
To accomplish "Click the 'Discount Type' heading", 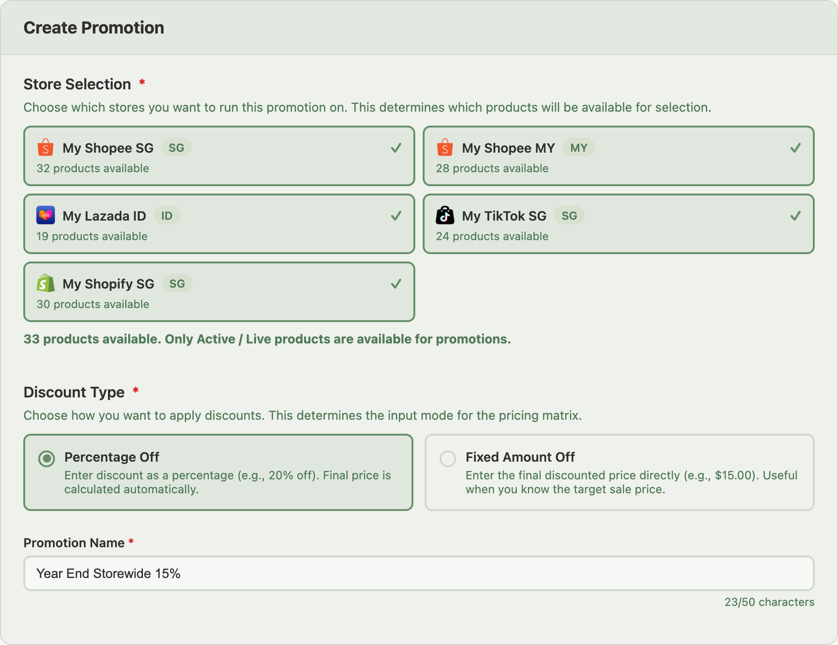I will tap(74, 392).
